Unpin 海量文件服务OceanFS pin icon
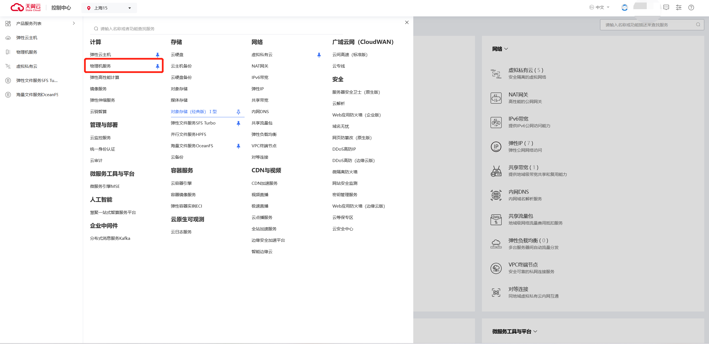Image resolution: width=709 pixels, height=344 pixels. pos(238,146)
